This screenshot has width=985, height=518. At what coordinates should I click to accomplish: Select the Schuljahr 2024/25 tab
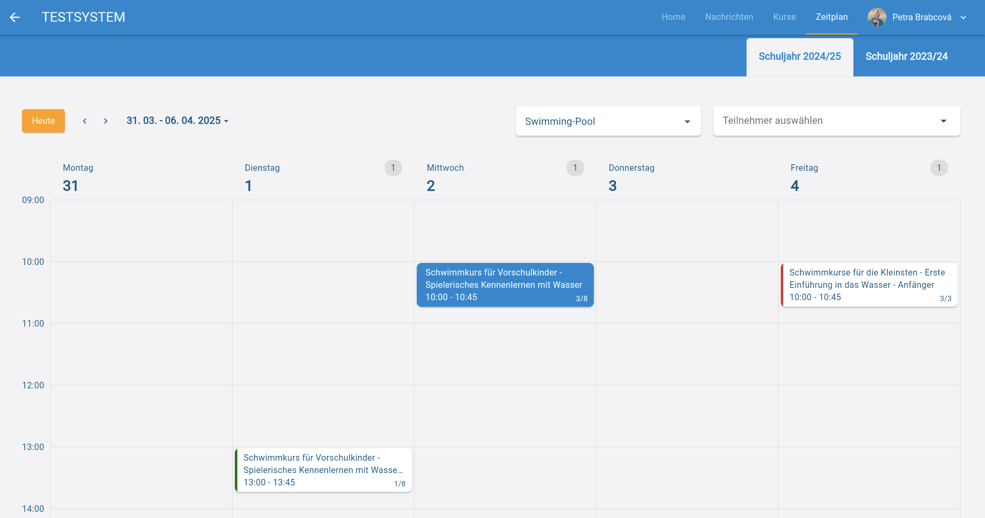(x=799, y=57)
